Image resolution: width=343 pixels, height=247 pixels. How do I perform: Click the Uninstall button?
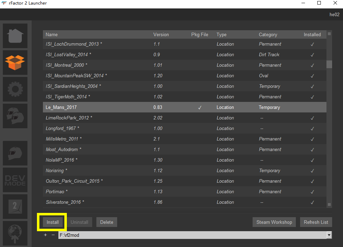click(79, 222)
